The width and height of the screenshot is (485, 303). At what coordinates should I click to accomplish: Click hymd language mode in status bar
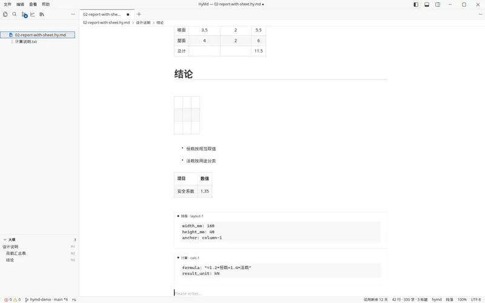click(x=436, y=299)
